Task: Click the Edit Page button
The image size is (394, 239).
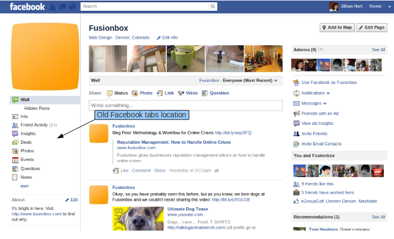Action: tap(372, 27)
